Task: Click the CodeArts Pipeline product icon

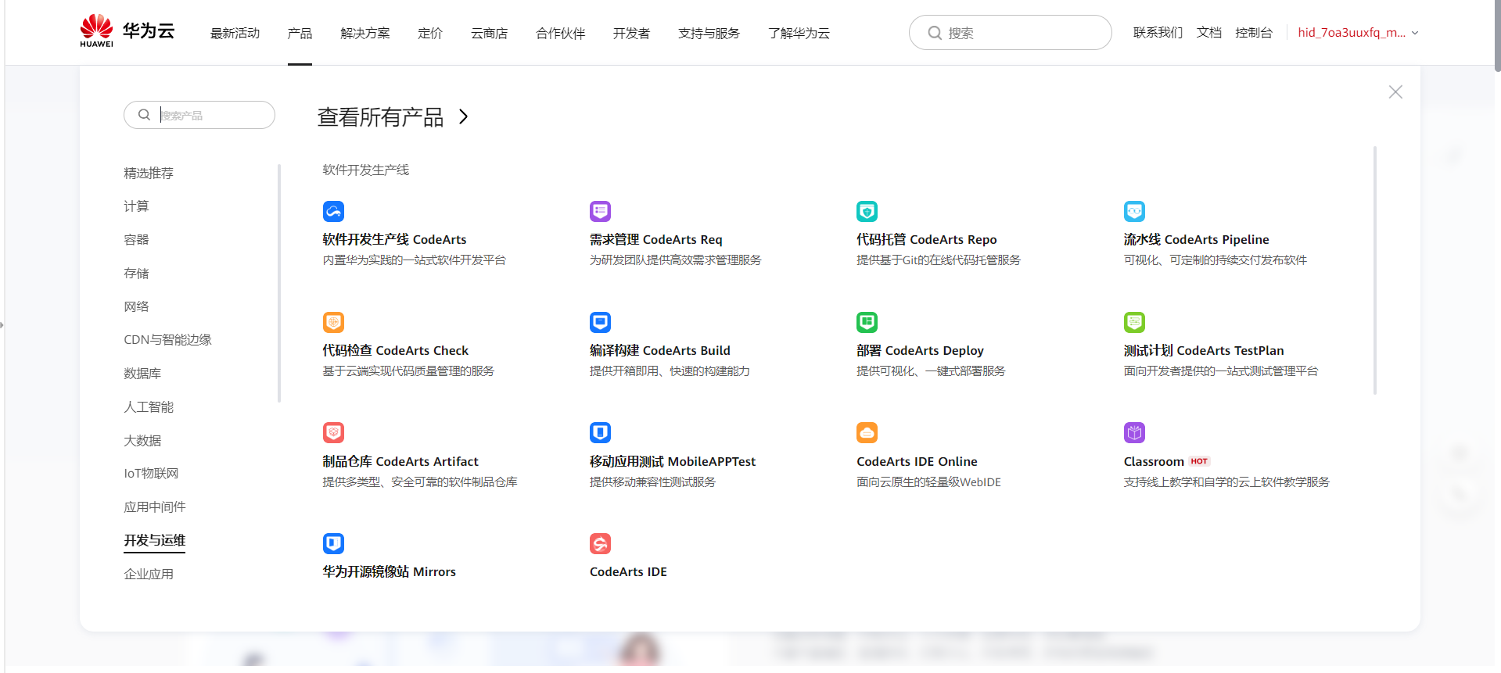Action: pyautogui.click(x=1134, y=211)
